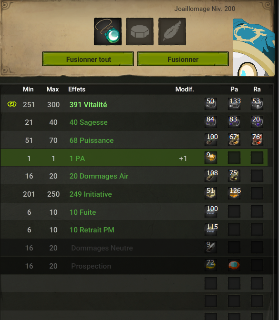Select the signature feather slot
Viewport: 279px width, 320px height.
[x=172, y=31]
